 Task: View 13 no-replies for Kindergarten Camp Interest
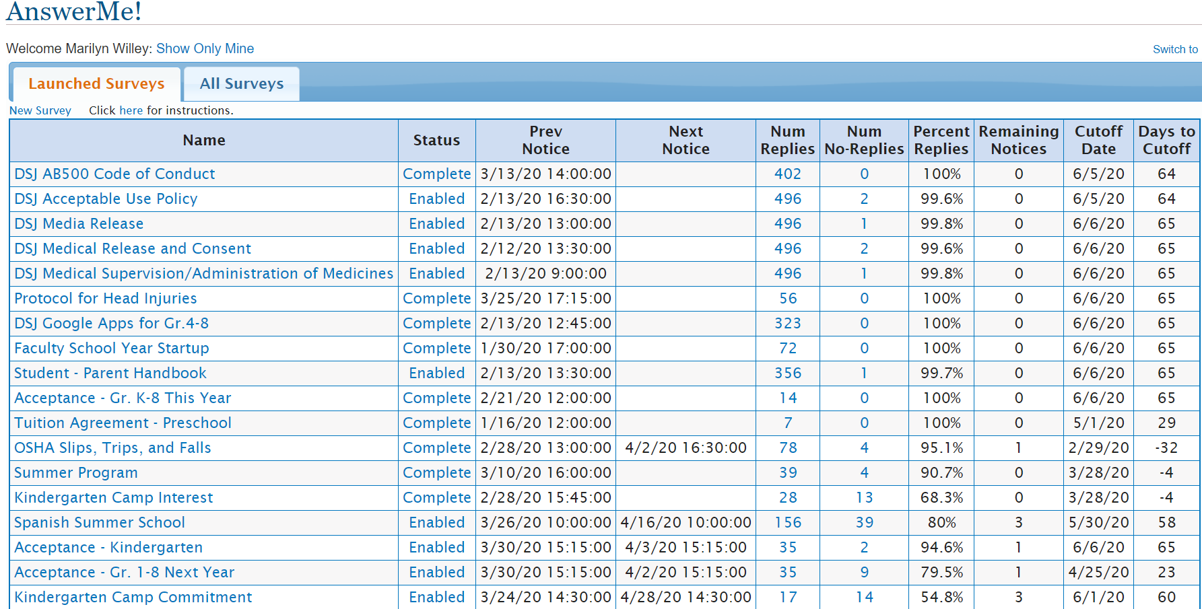click(x=864, y=498)
